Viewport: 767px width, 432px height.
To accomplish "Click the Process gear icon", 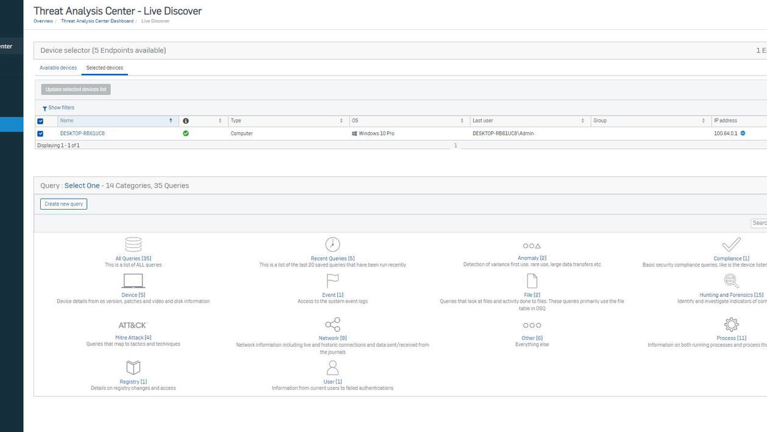I will coord(730,324).
